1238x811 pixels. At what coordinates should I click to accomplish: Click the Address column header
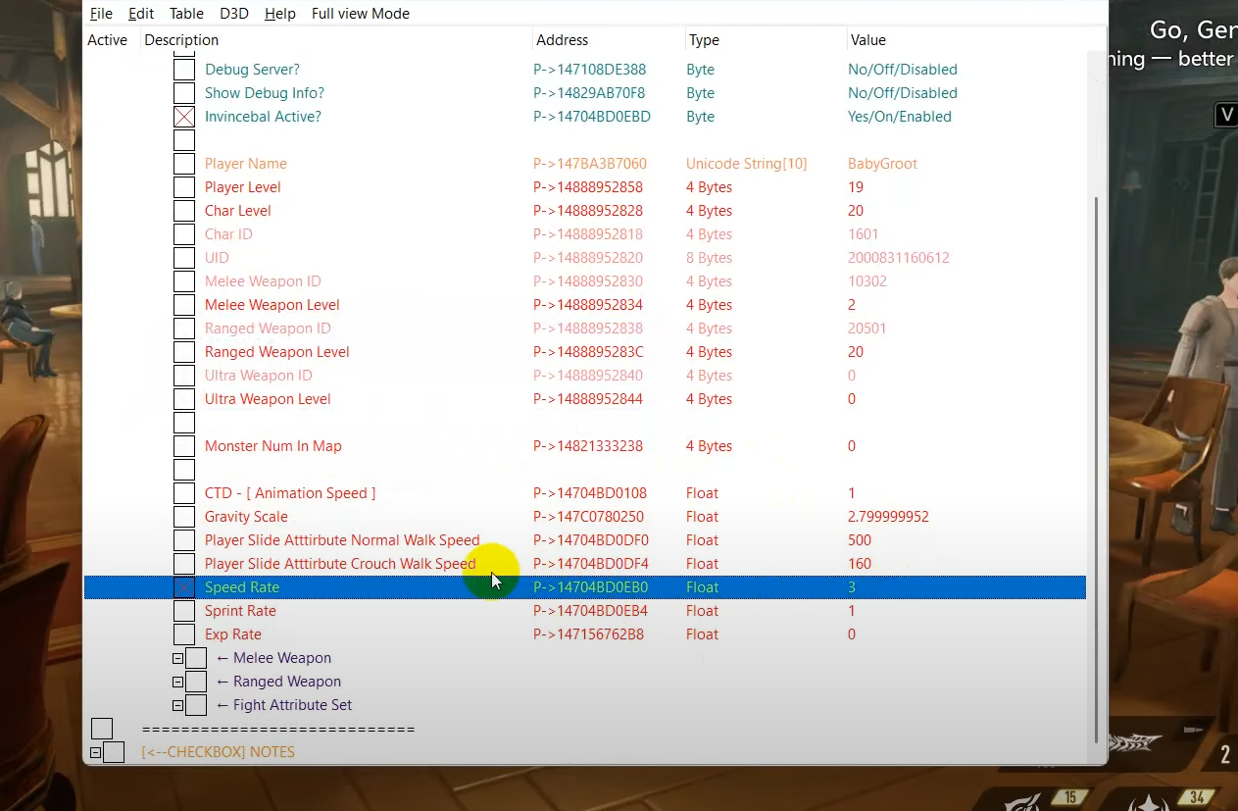(x=563, y=40)
